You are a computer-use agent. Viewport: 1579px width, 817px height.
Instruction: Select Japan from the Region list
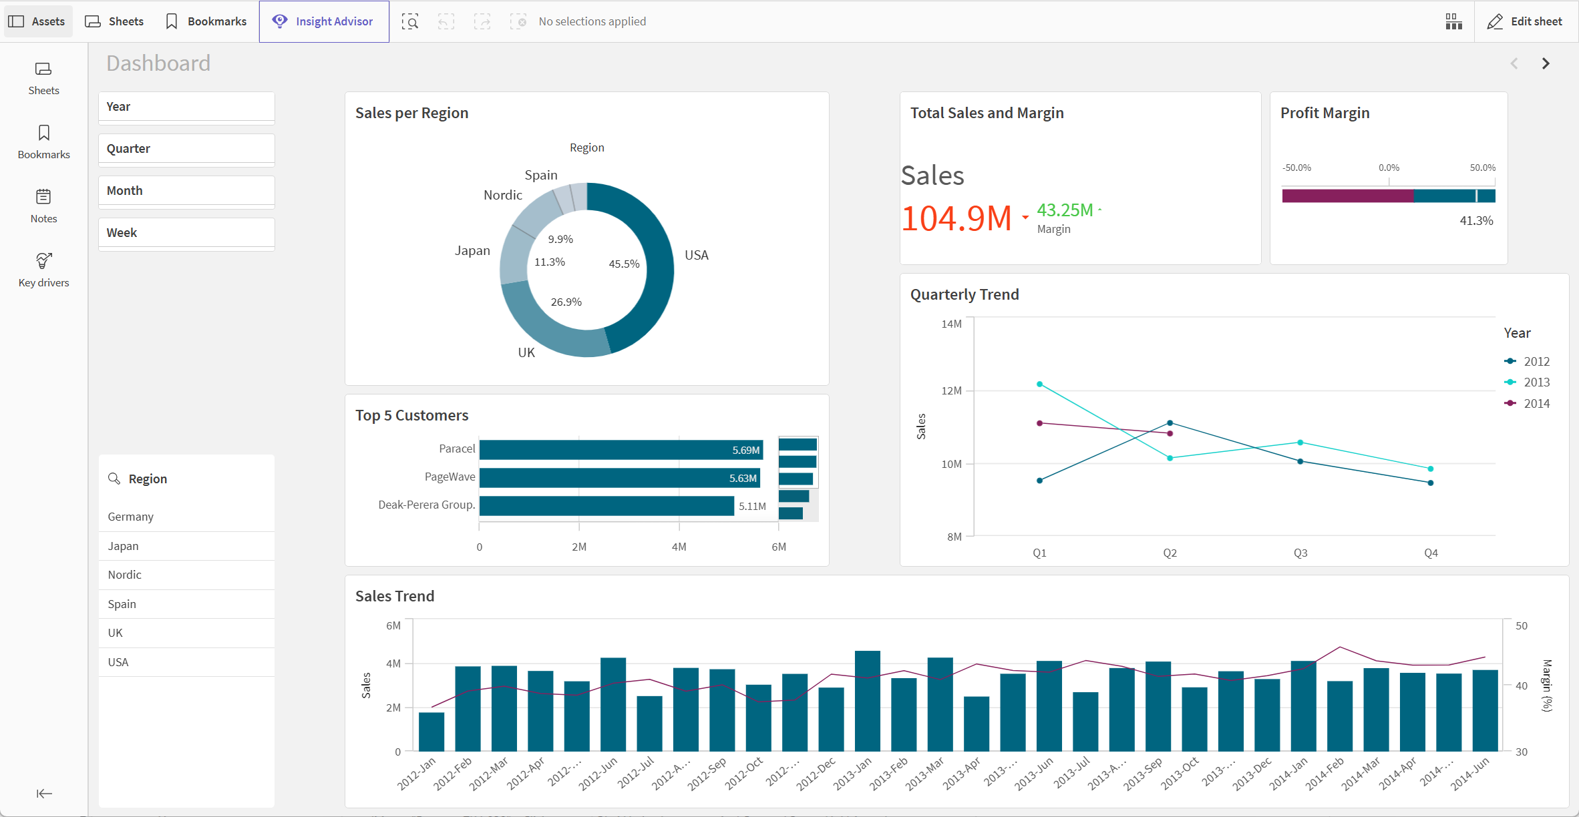point(121,545)
